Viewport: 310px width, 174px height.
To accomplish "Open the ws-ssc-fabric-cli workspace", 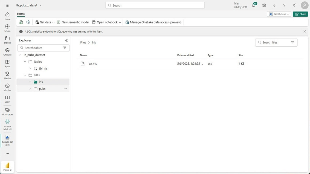I will tap(7, 125).
